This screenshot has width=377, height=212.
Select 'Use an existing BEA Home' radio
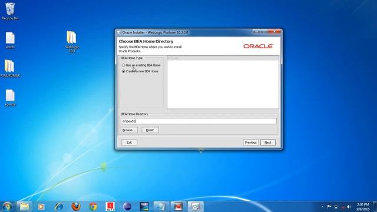(x=123, y=65)
